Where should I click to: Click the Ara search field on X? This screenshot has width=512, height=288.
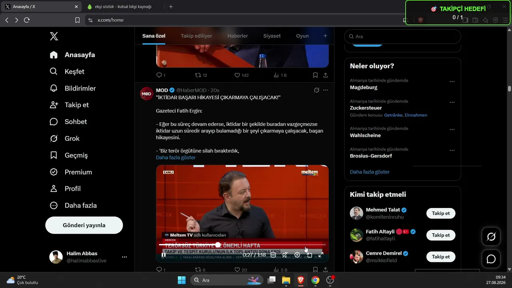point(403,36)
